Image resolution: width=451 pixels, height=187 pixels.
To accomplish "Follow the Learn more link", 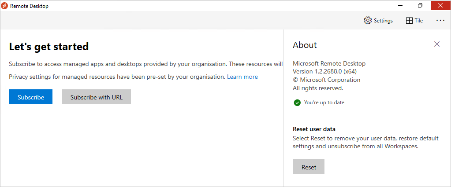I will click(x=242, y=77).
